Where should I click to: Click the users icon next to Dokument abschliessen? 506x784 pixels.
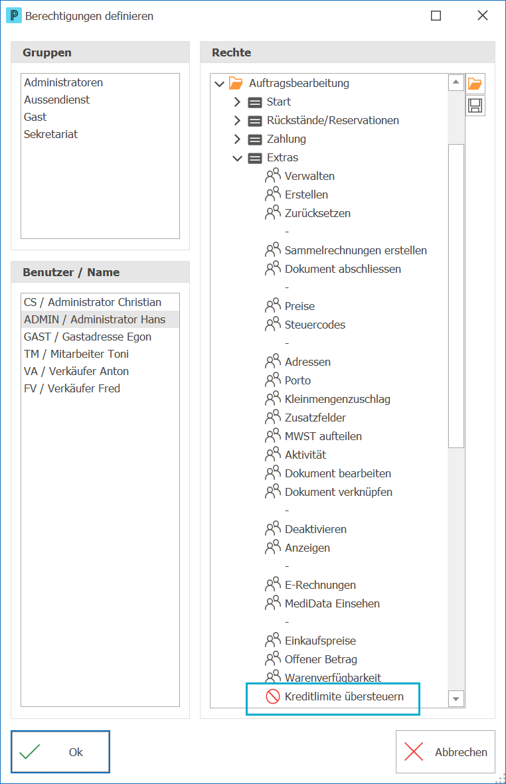[x=272, y=268]
